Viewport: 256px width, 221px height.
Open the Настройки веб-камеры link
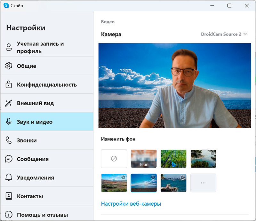(x=131, y=204)
